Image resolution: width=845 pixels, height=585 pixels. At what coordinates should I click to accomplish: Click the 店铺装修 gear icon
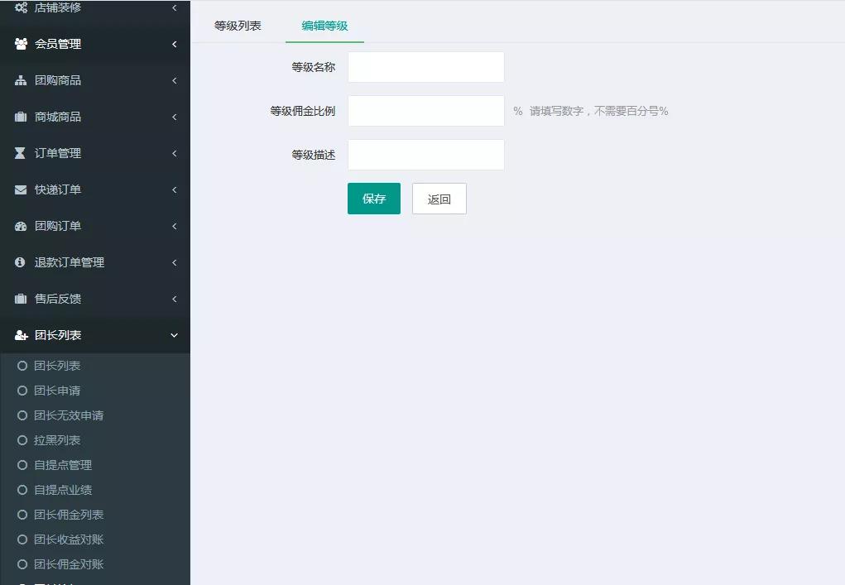coord(20,7)
